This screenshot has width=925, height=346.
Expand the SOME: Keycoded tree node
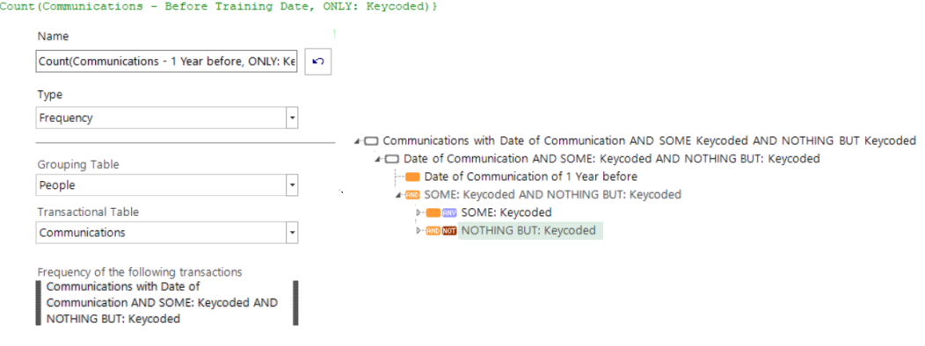click(419, 213)
